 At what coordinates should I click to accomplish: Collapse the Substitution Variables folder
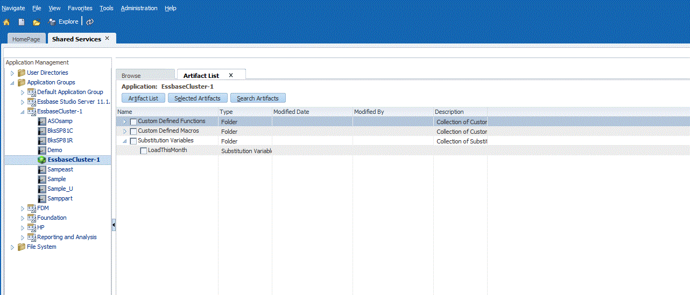click(x=125, y=141)
